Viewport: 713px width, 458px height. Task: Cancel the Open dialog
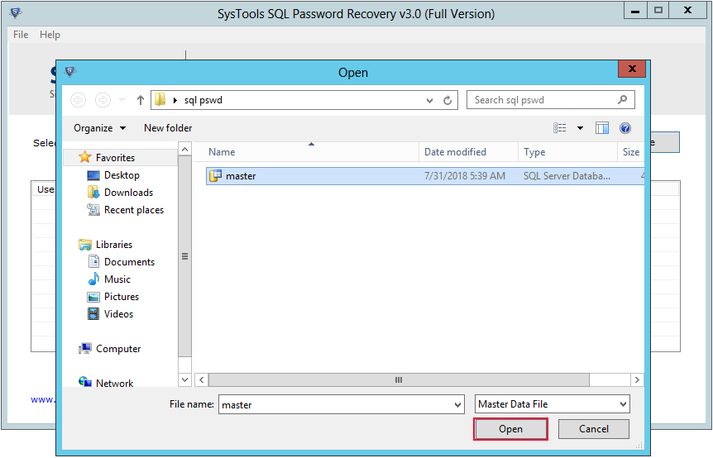(x=593, y=429)
